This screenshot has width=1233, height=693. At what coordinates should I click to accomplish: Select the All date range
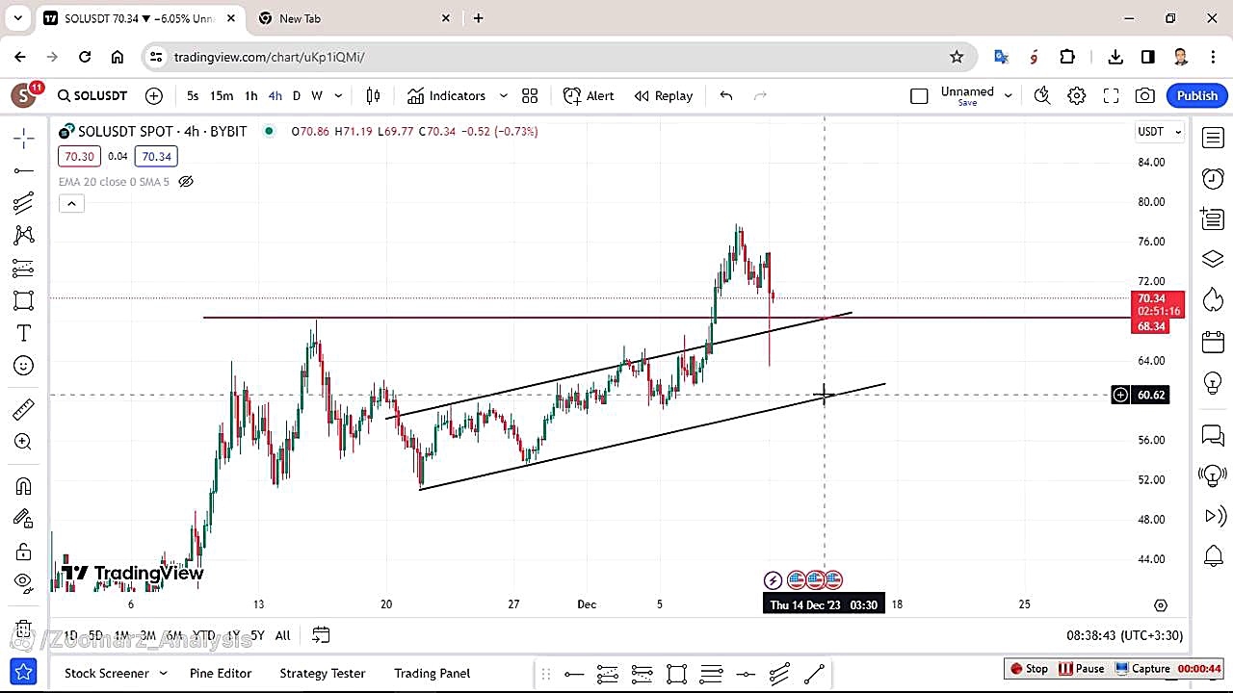[282, 635]
